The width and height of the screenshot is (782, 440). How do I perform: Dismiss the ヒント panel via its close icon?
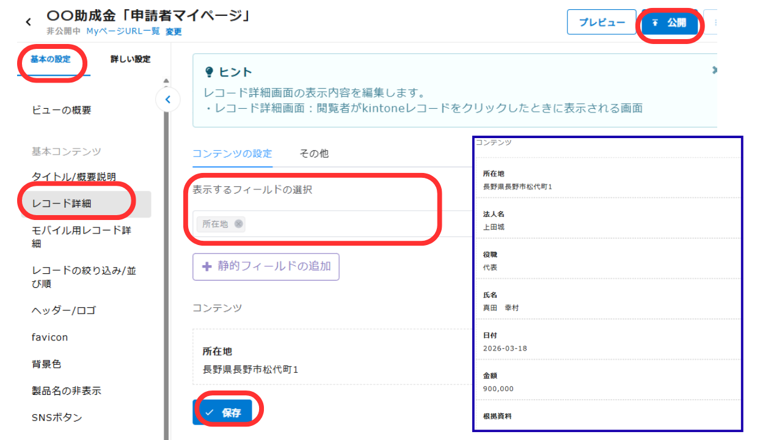click(x=714, y=70)
